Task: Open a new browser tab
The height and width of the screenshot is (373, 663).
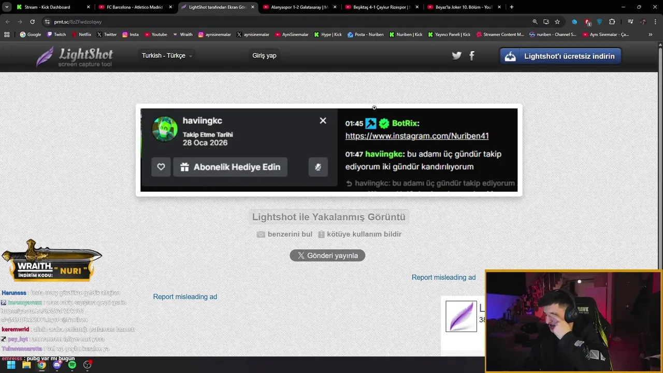Action: [x=511, y=7]
